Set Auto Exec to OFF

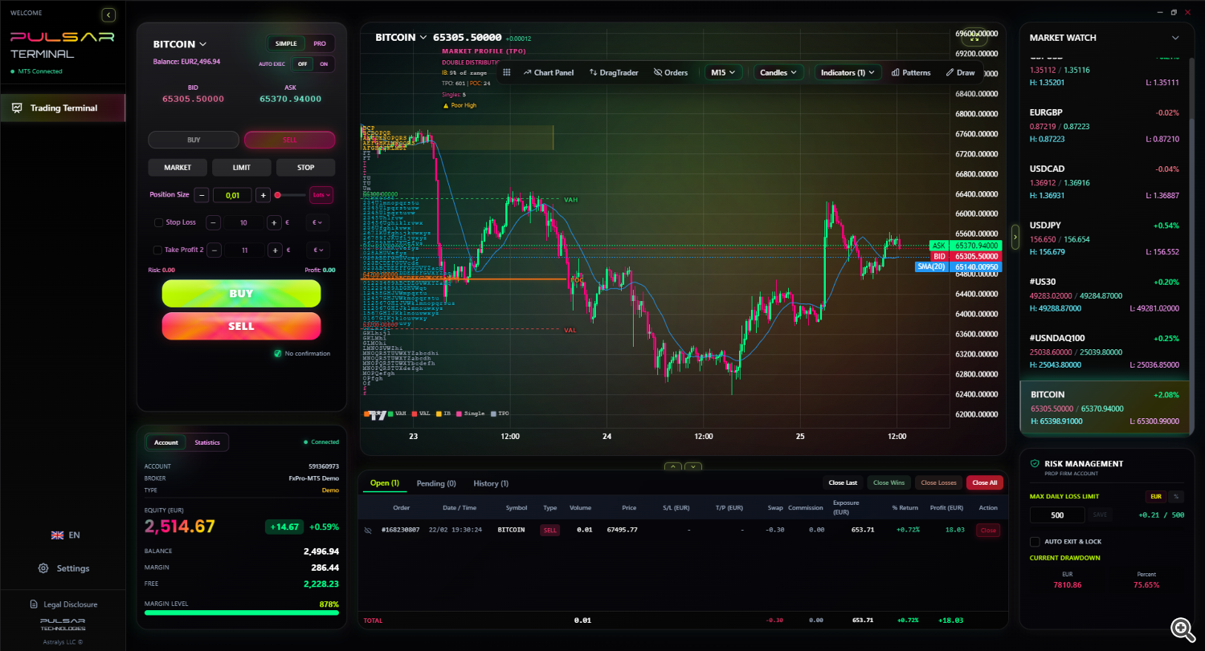click(x=302, y=64)
